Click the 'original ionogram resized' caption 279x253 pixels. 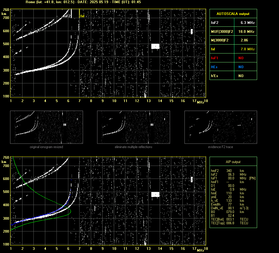(x=46, y=147)
